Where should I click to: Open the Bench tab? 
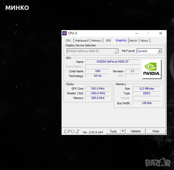tap(133, 41)
